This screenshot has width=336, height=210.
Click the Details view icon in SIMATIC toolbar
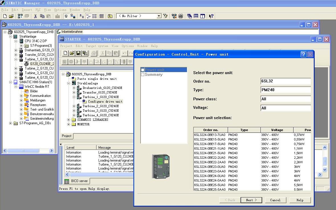point(101,16)
